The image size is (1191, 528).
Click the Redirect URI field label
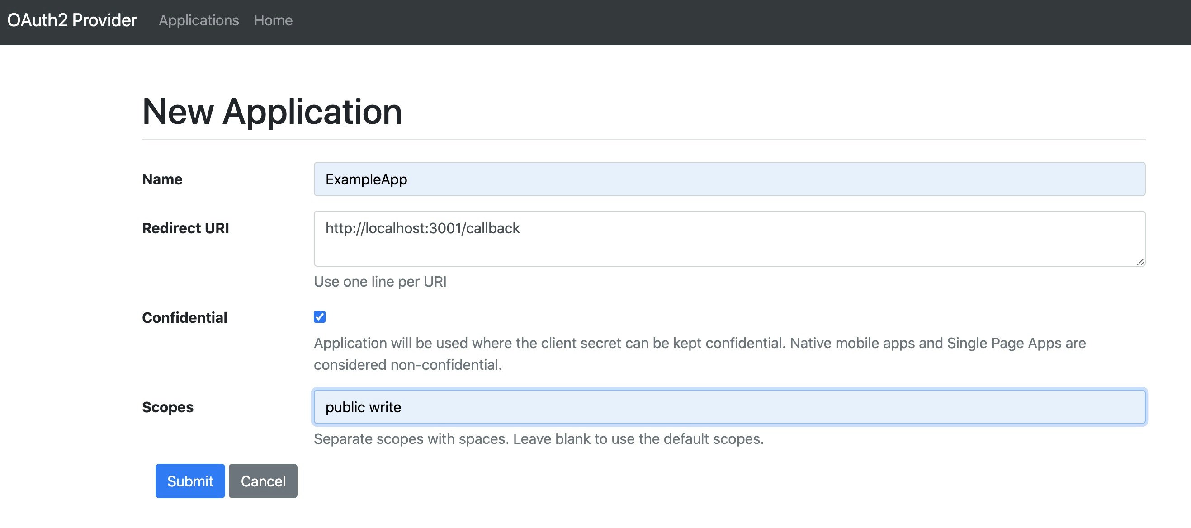185,228
